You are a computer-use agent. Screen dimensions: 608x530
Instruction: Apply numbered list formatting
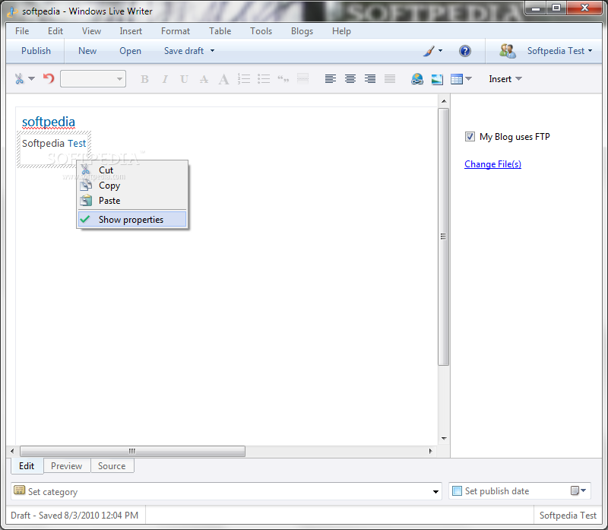point(244,79)
